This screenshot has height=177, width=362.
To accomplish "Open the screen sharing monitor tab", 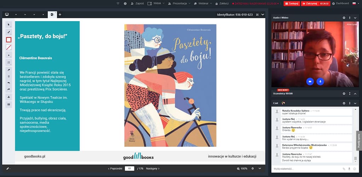I will [7, 14].
